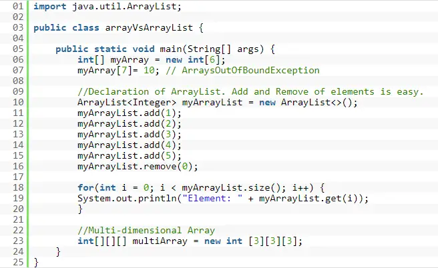Click multiArray variable on line 23
This screenshot has height=268, width=438.
point(160,241)
